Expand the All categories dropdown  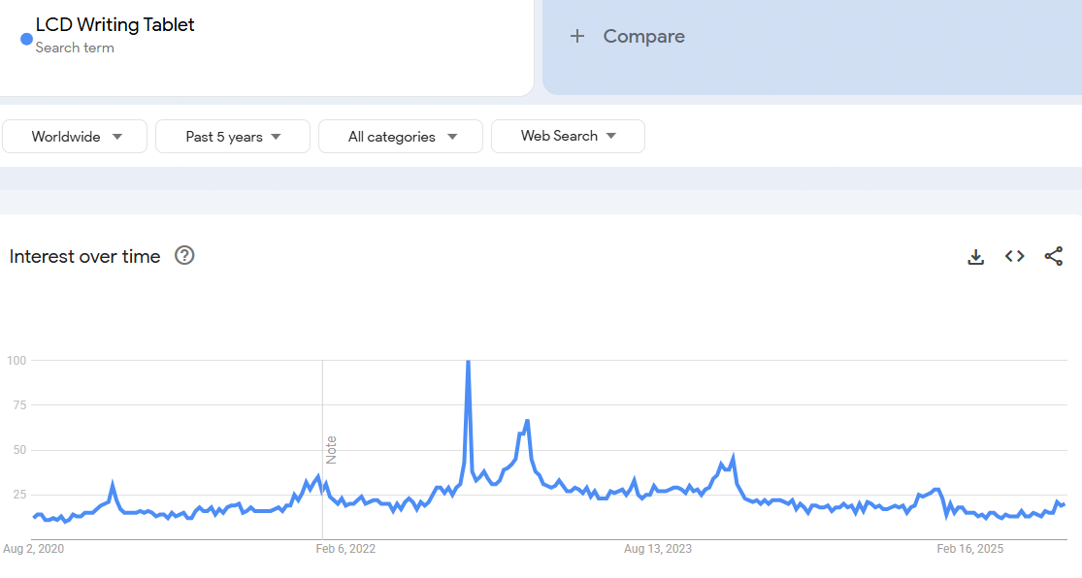pos(401,137)
